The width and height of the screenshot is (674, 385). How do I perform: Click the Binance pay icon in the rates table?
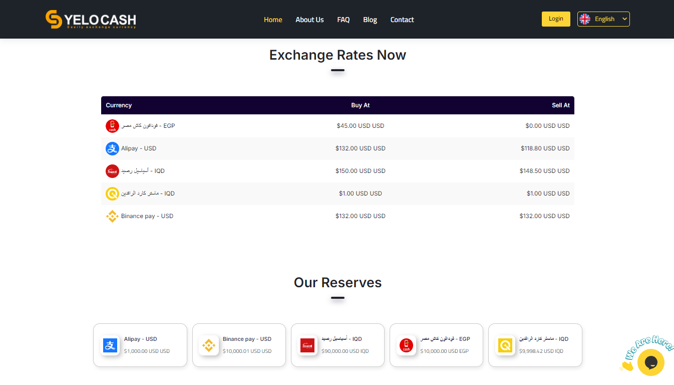(112, 216)
